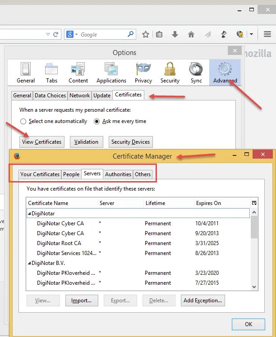Reload the page with refresh icon
The width and height of the screenshot is (276, 337).
tap(56, 34)
